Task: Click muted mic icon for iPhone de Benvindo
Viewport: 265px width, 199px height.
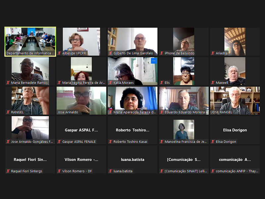Action: pyautogui.click(x=162, y=53)
